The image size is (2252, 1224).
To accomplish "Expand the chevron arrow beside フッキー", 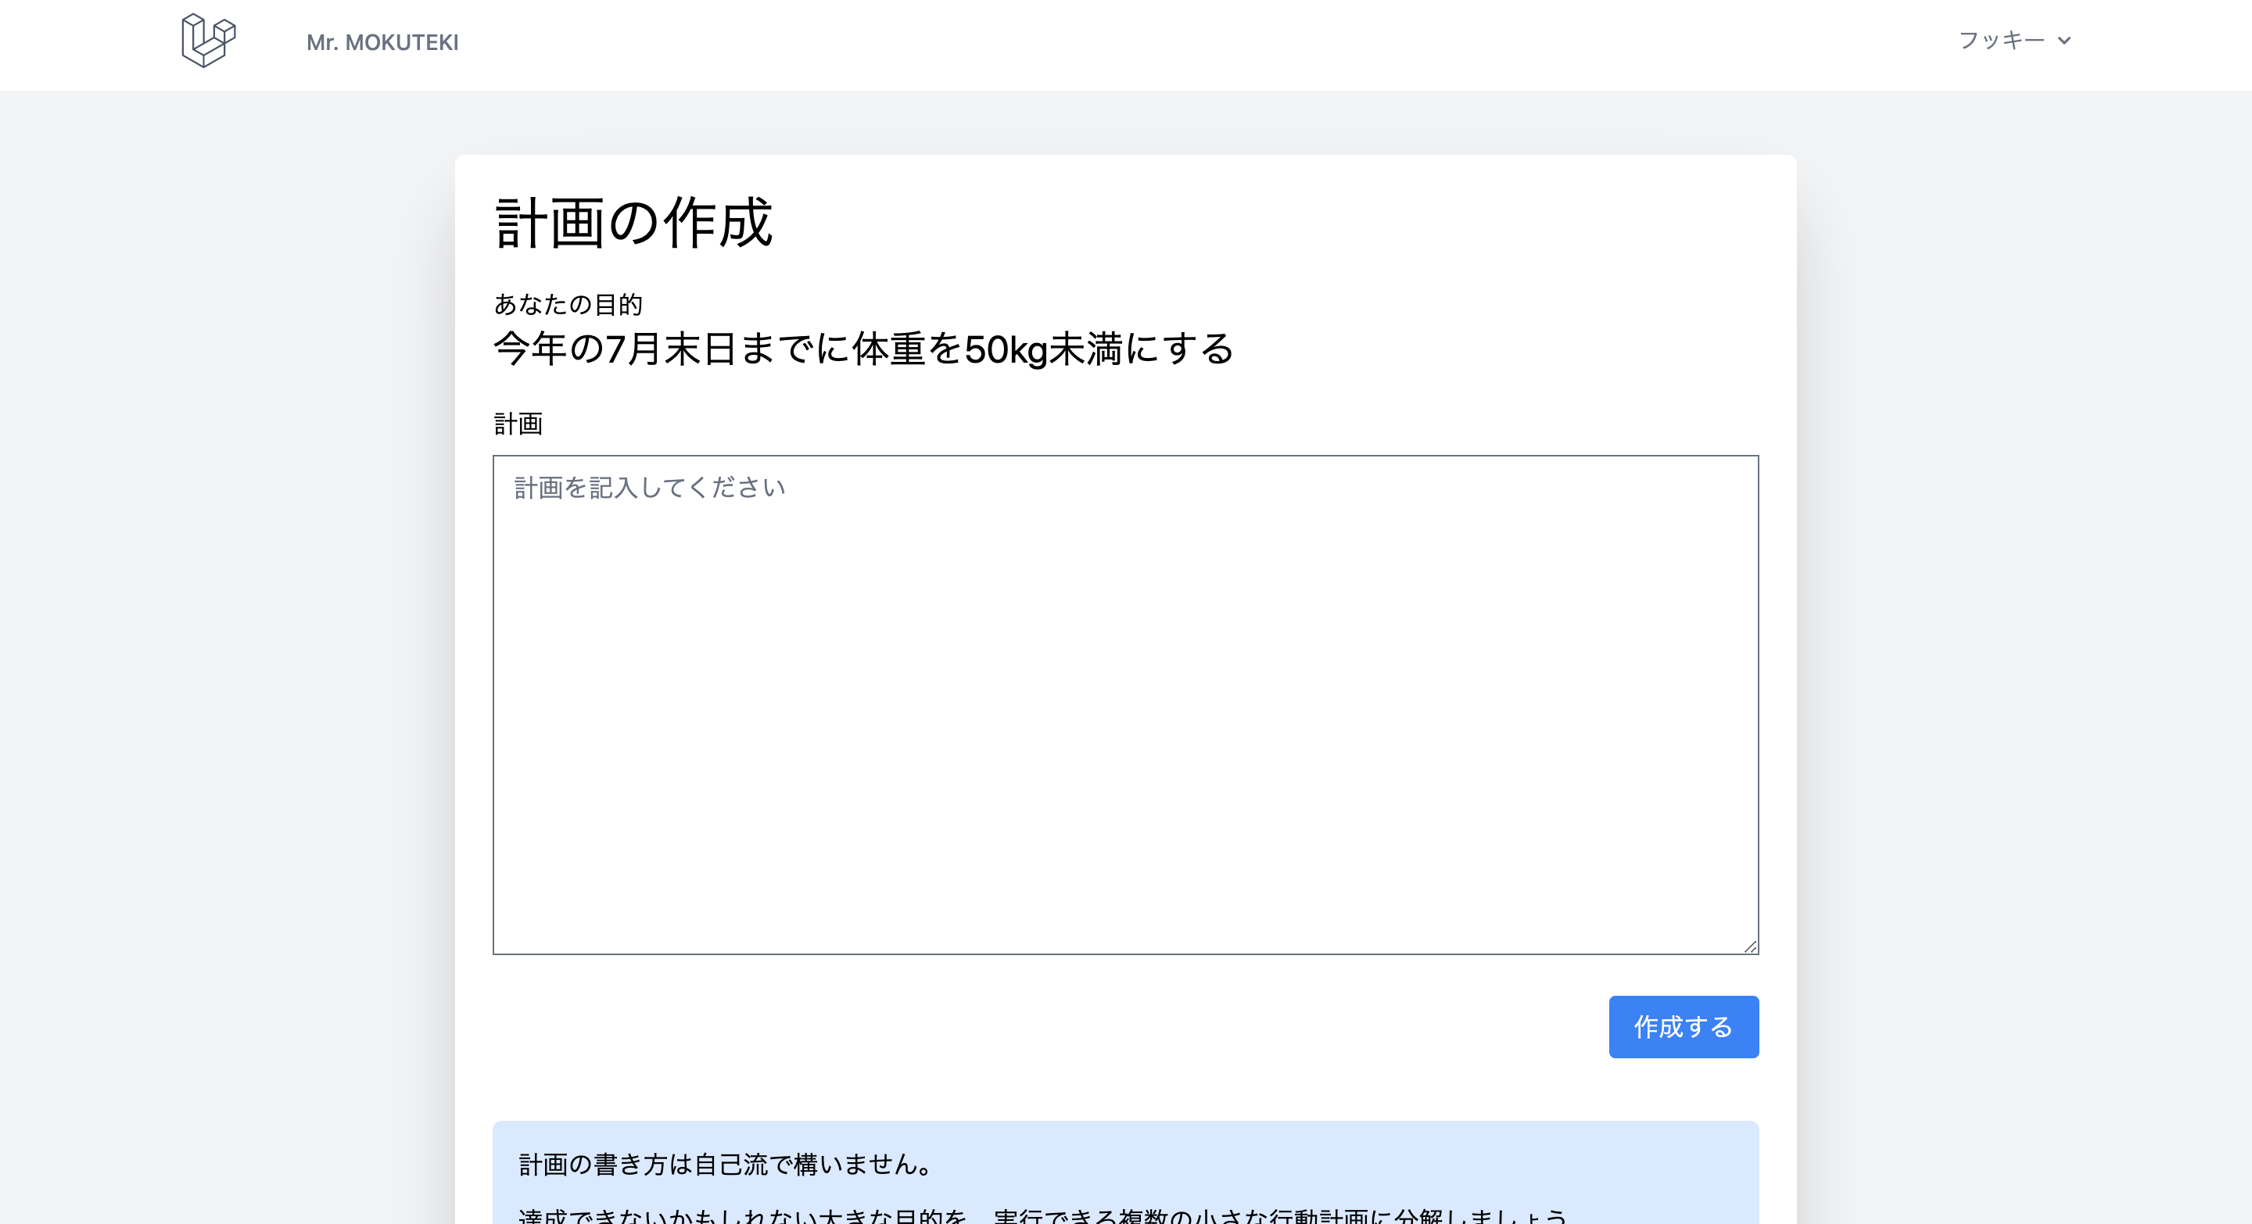I will coord(2064,40).
